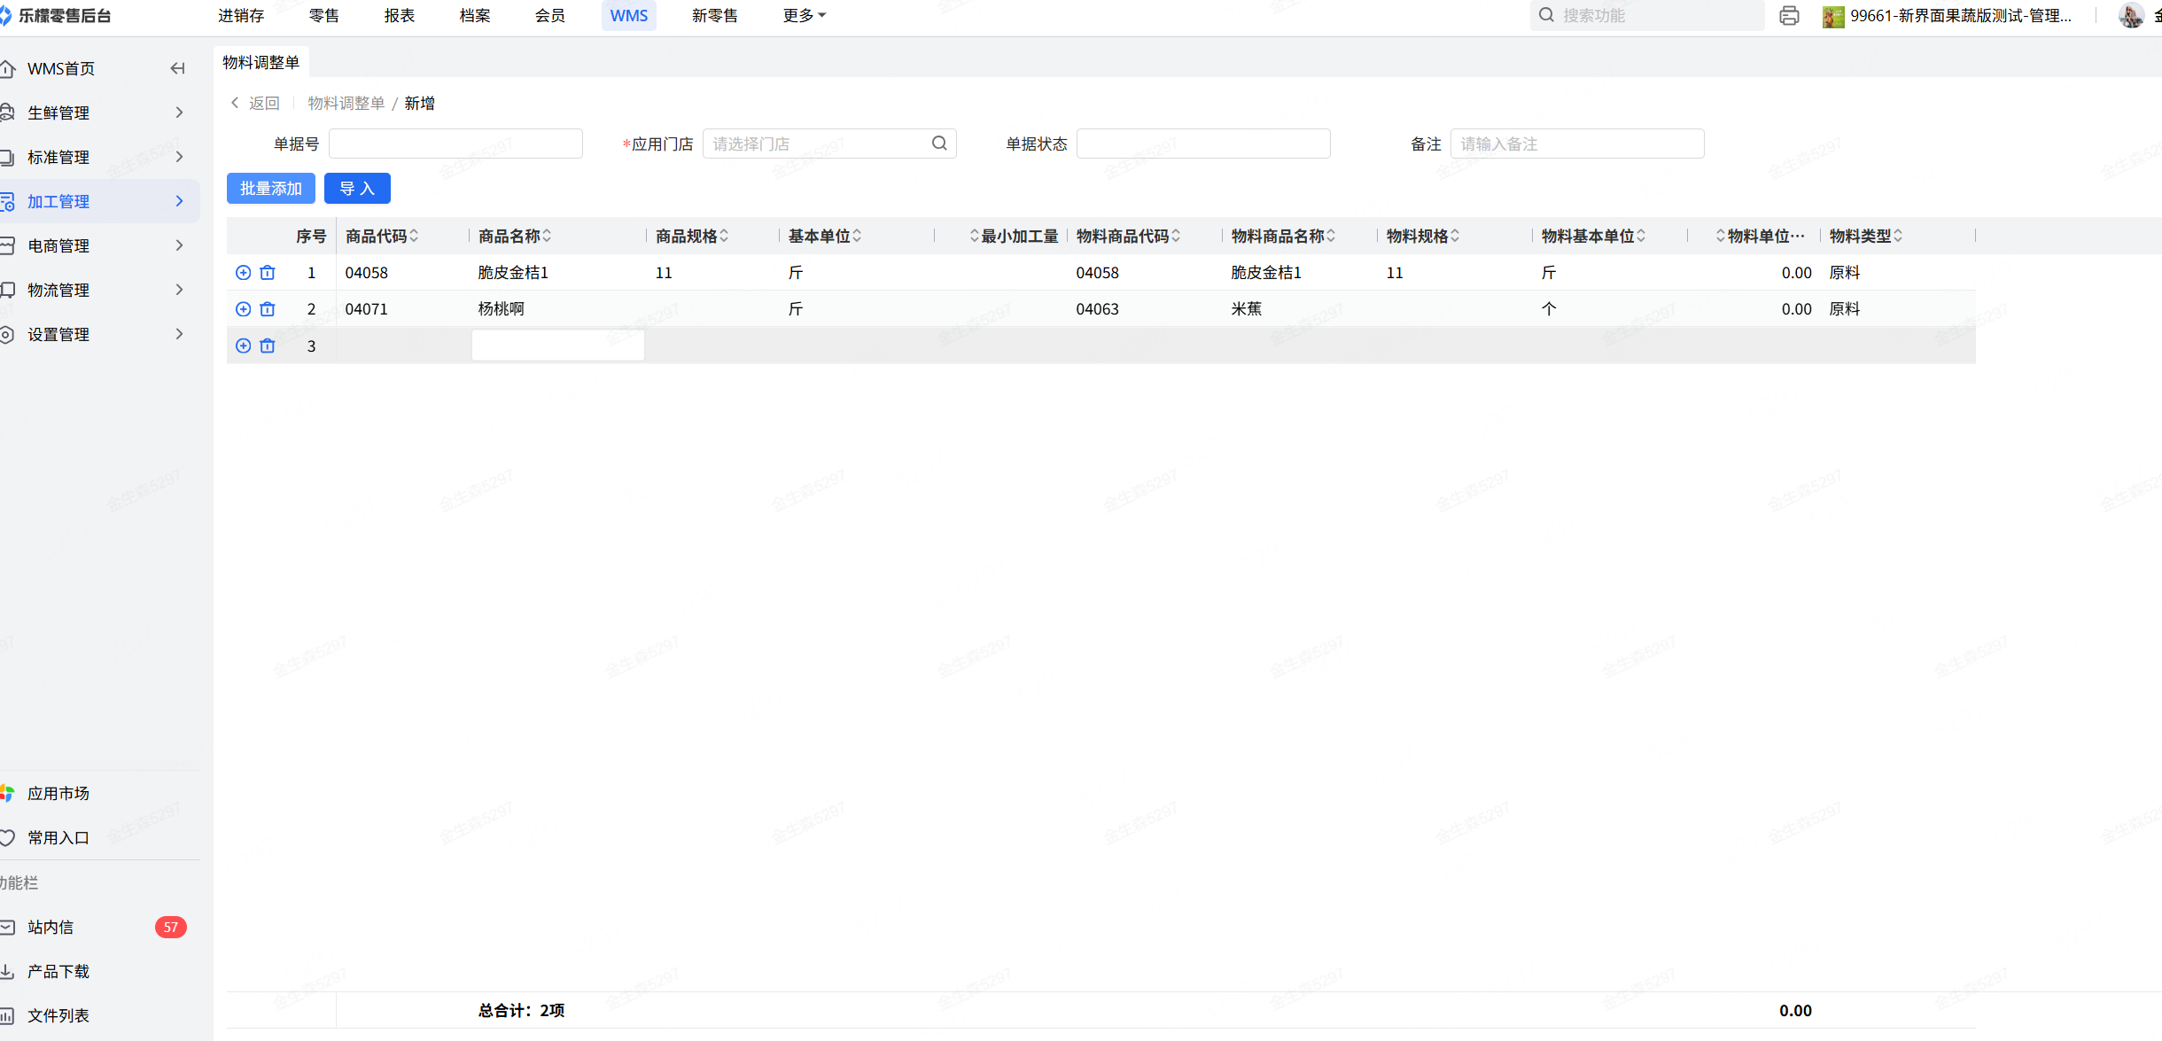The width and height of the screenshot is (2162, 1041).
Task: Toggle sort on the 基本单位 column
Action: point(857,236)
